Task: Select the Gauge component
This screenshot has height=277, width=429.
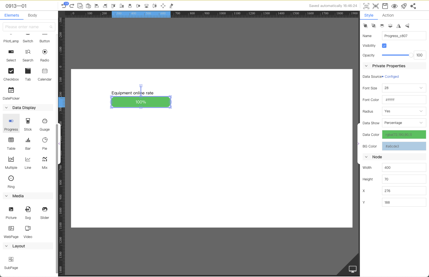Action: point(45,123)
